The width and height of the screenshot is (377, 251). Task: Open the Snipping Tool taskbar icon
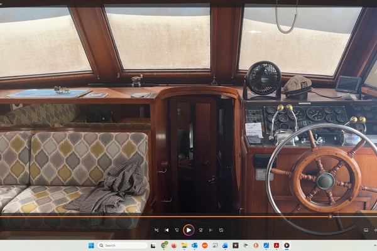click(215, 245)
